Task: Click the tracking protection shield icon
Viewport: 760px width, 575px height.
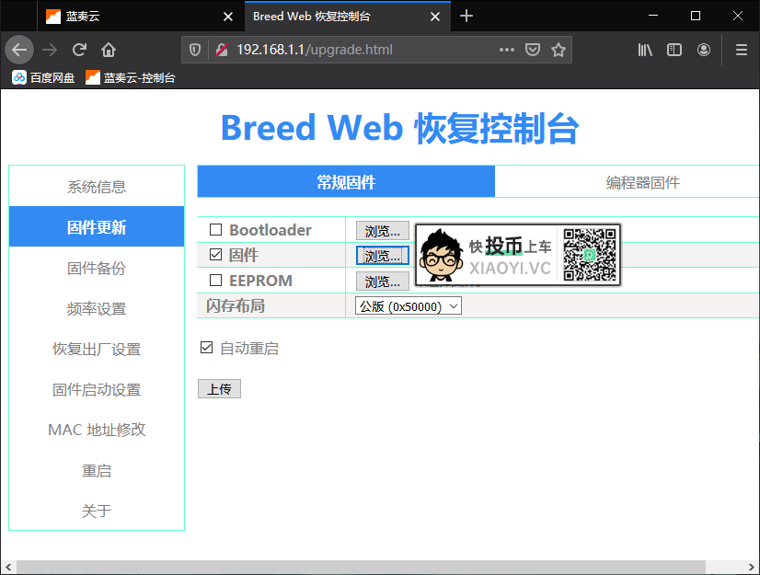Action: 193,50
